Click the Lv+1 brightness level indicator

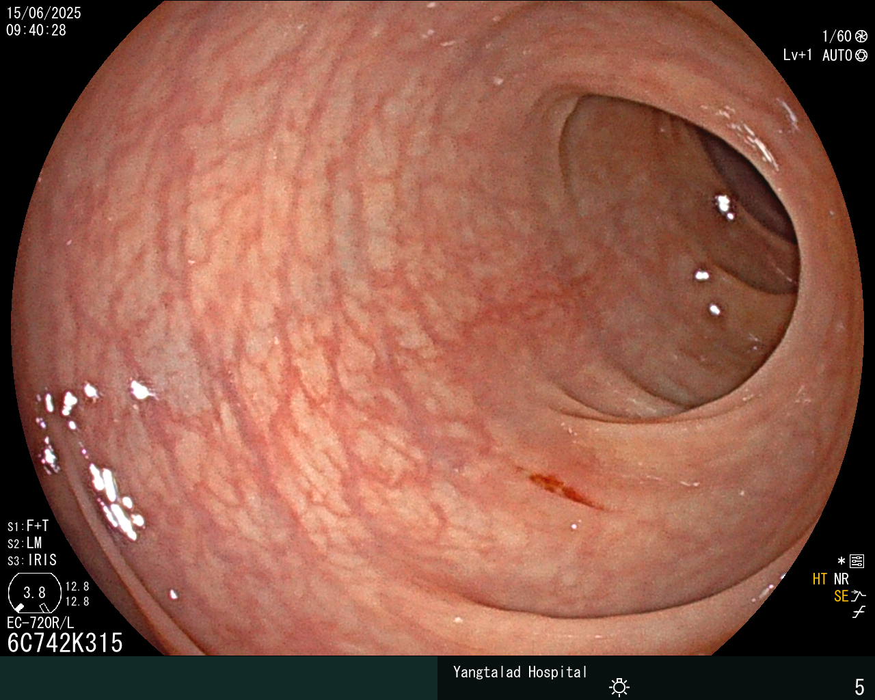(x=798, y=55)
